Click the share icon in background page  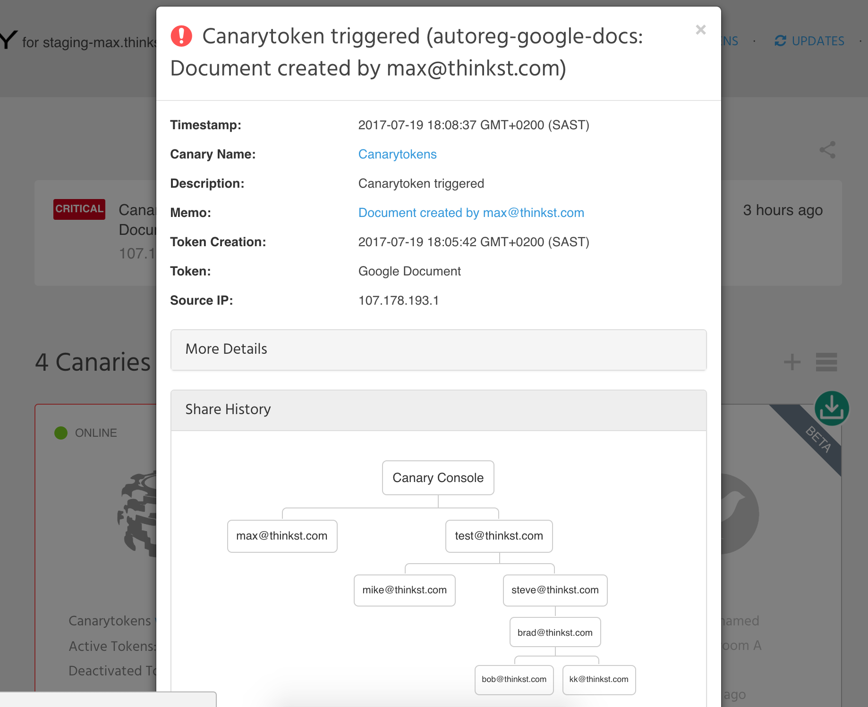[x=827, y=150]
